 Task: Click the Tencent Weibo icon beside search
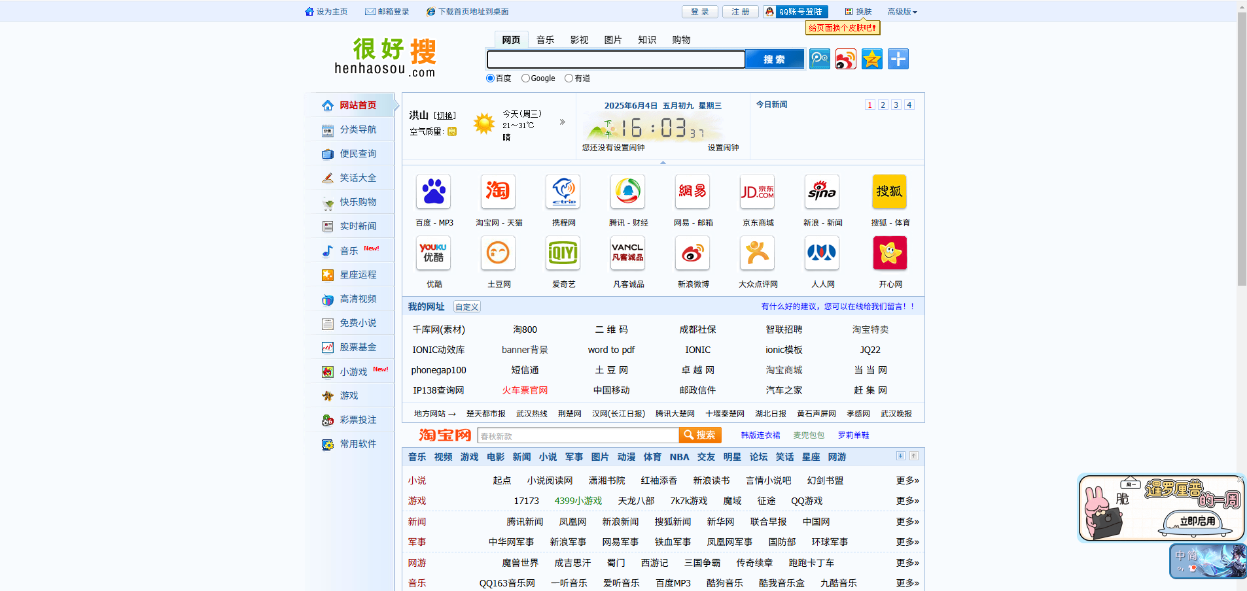point(820,59)
